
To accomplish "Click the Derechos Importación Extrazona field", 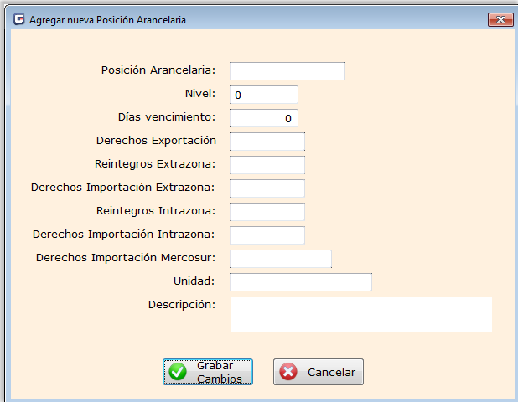I will [267, 188].
